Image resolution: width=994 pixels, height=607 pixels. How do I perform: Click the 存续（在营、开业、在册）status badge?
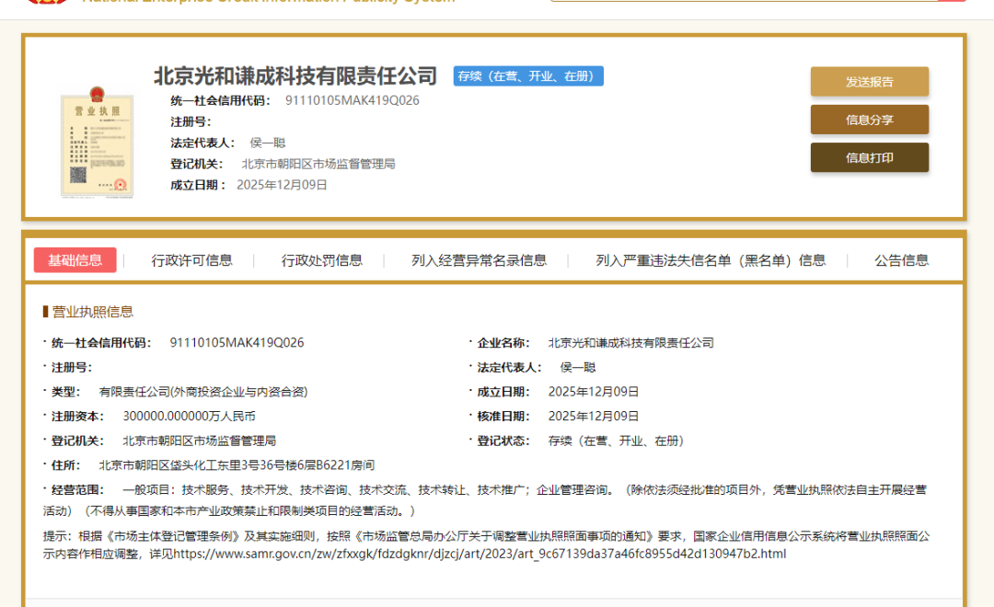click(528, 76)
